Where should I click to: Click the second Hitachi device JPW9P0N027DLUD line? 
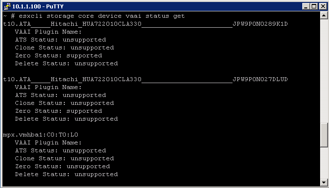pos(145,79)
